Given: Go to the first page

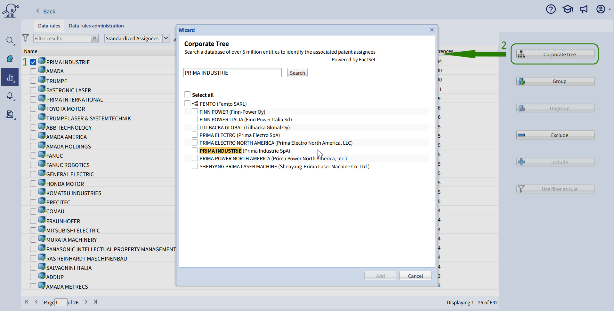Looking at the screenshot, I should (x=27, y=302).
